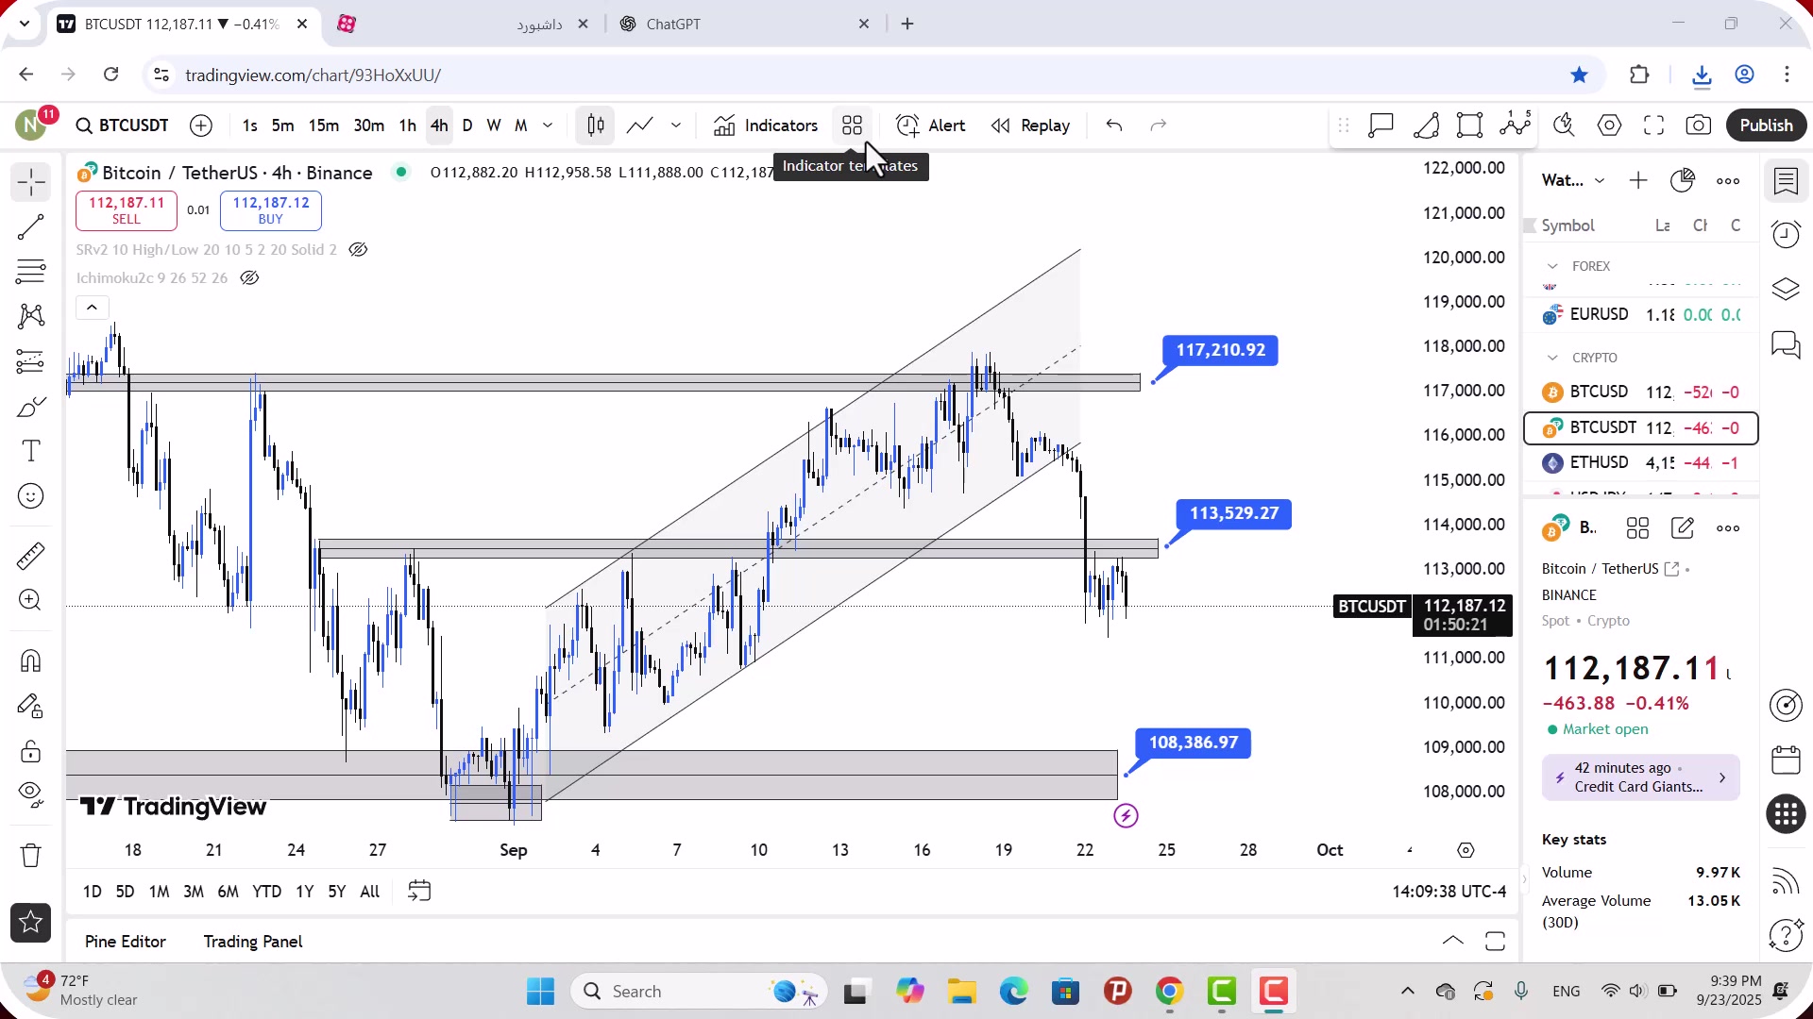Open the Trading Panel tab
The width and height of the screenshot is (1813, 1019).
tap(253, 942)
